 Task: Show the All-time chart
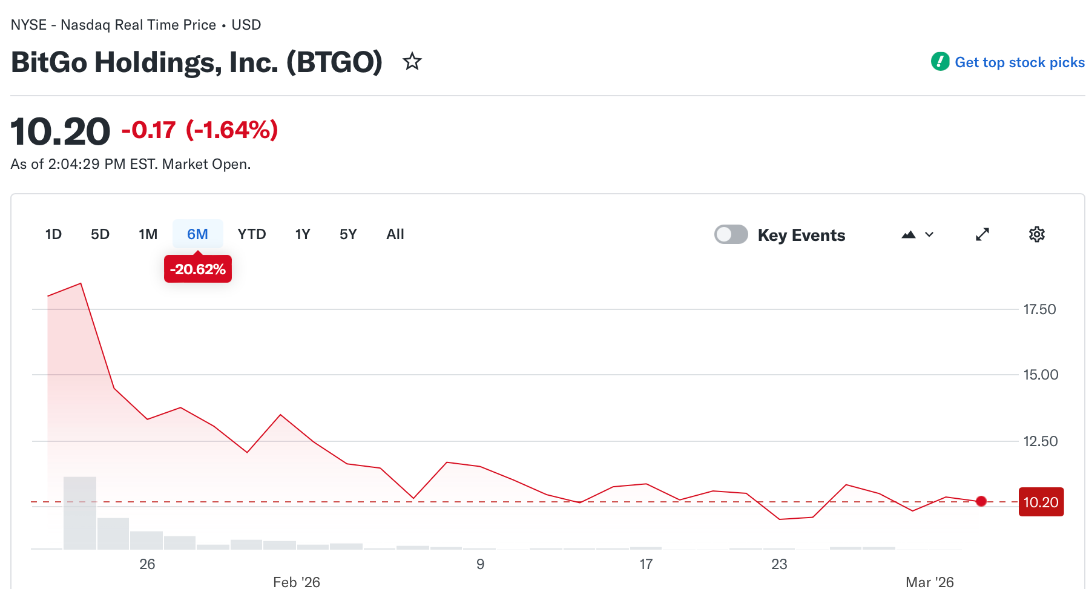point(395,234)
